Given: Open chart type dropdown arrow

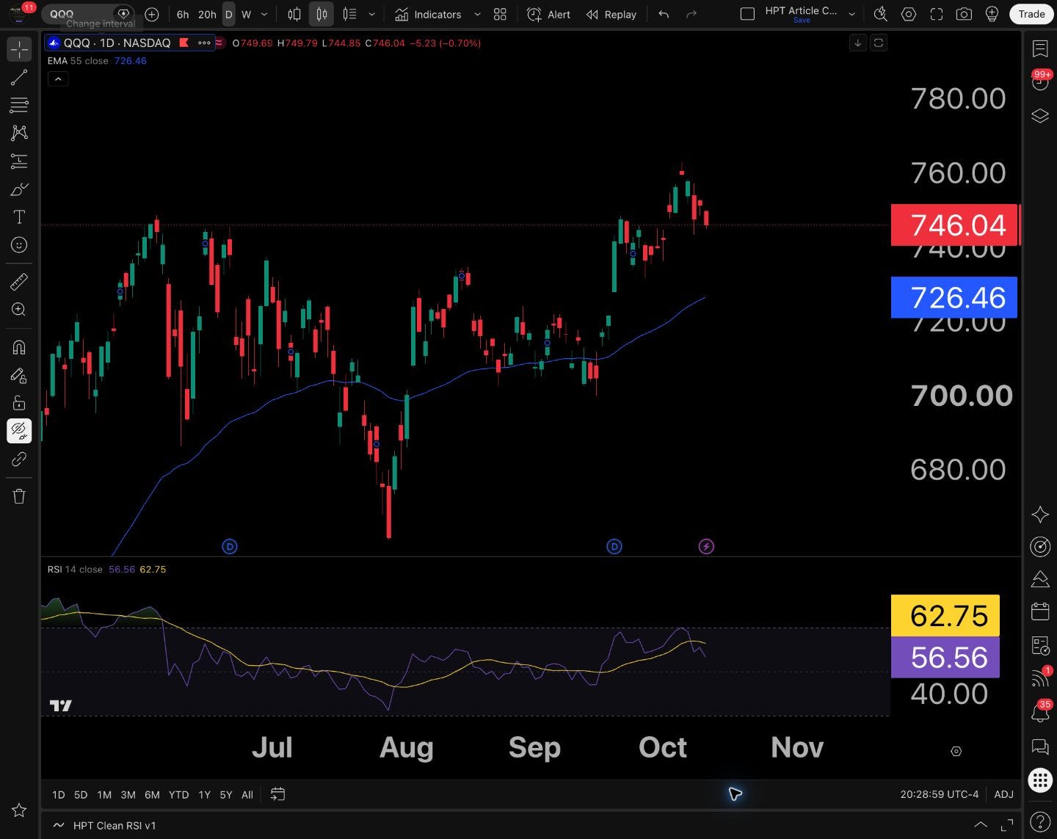Looking at the screenshot, I should tap(371, 14).
